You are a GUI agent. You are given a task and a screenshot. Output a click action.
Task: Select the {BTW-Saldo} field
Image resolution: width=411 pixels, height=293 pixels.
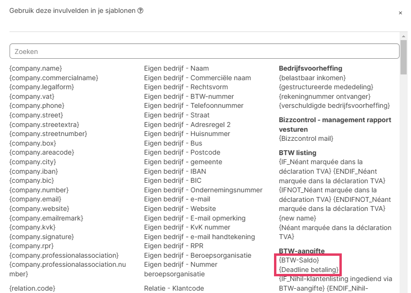299,260
